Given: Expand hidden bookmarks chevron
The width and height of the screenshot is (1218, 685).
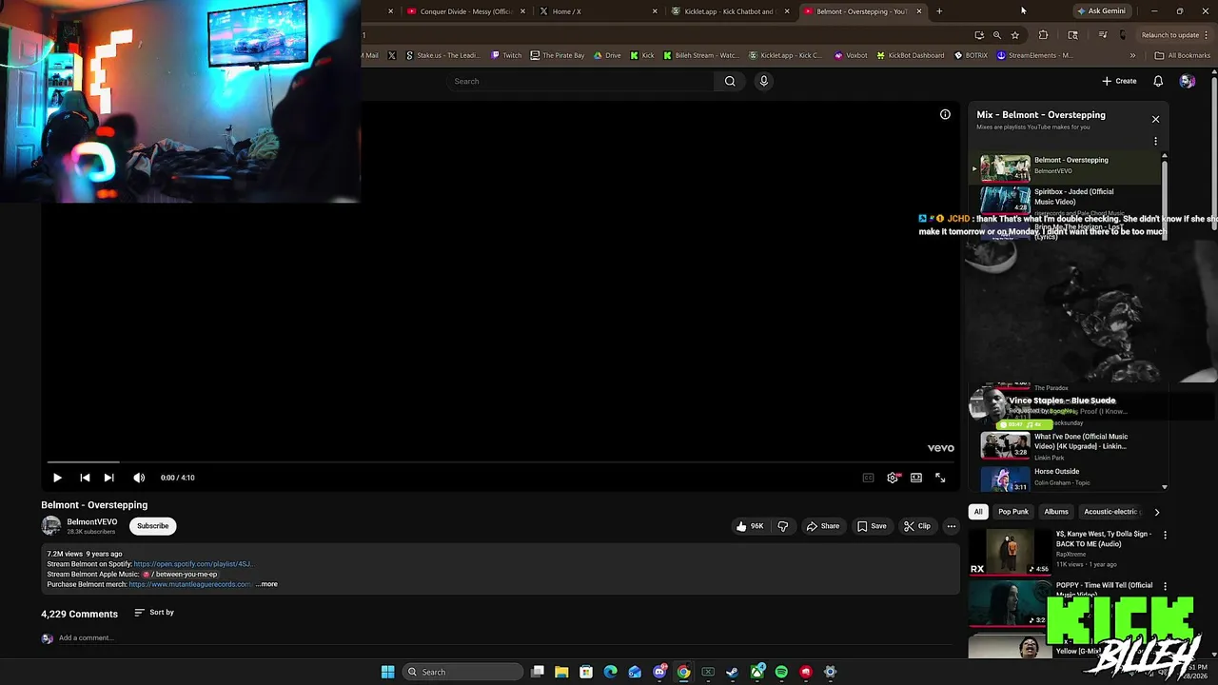Looking at the screenshot, I should point(1132,55).
